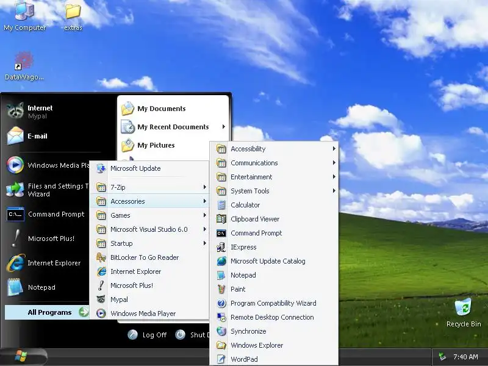
Task: Click the Log Off button
Action: (x=147, y=335)
